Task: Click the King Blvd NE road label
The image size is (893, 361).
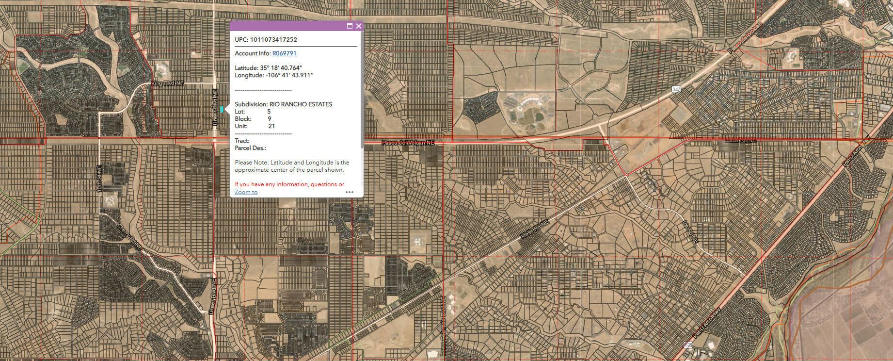Action: [x=168, y=83]
